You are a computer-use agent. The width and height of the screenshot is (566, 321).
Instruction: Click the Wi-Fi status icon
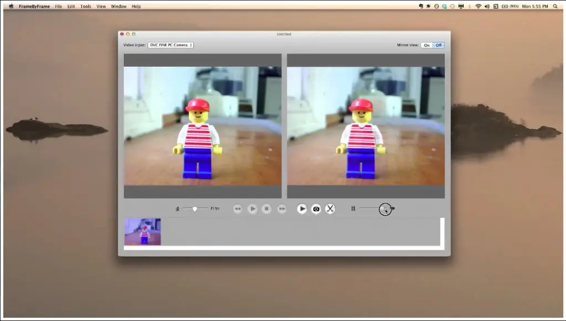pyautogui.click(x=478, y=6)
